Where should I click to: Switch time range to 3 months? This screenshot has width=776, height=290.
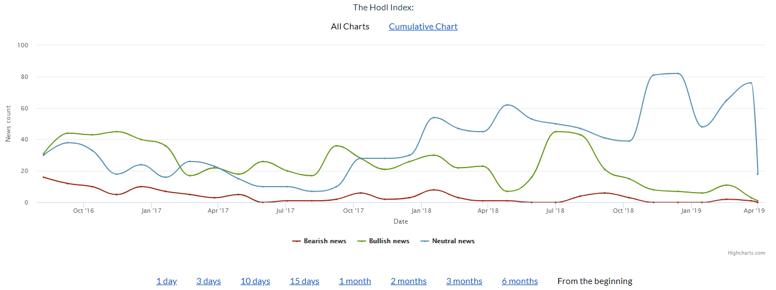point(464,281)
